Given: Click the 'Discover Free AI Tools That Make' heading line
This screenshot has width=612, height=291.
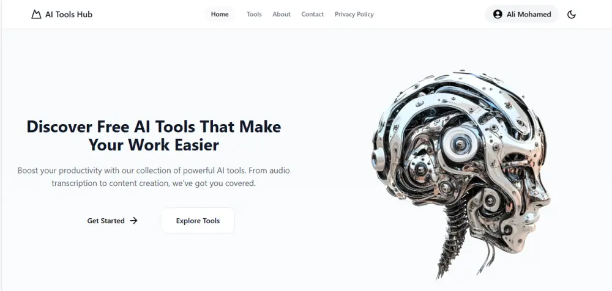Looking at the screenshot, I should pos(154,127).
